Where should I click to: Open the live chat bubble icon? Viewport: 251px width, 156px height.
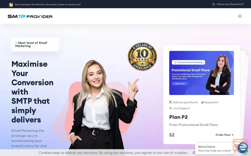click(242, 147)
